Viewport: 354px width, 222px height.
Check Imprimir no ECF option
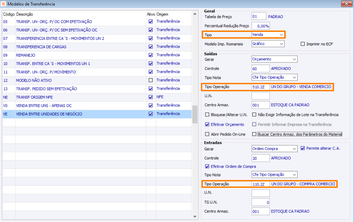303,44
